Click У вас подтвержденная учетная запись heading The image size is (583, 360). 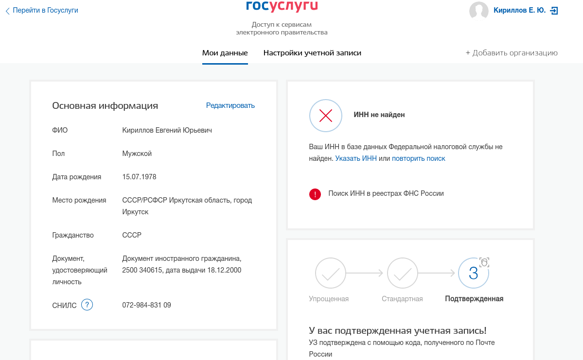(397, 330)
